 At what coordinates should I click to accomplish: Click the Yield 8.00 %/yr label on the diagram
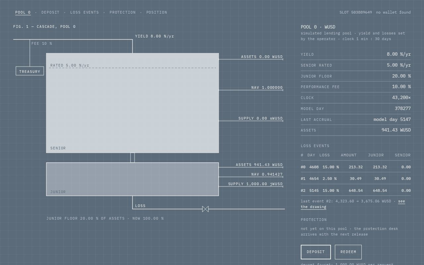154,36
